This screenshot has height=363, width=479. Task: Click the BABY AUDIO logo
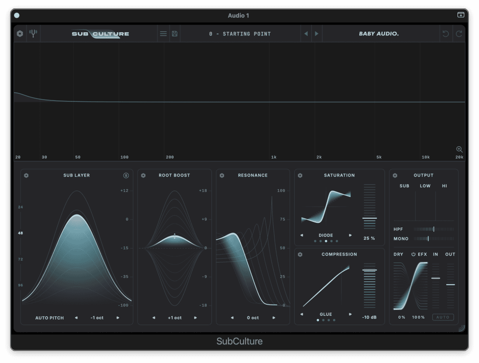point(379,34)
